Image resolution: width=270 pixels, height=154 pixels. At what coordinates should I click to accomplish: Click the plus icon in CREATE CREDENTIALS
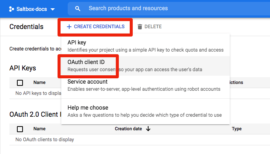tap(69, 27)
